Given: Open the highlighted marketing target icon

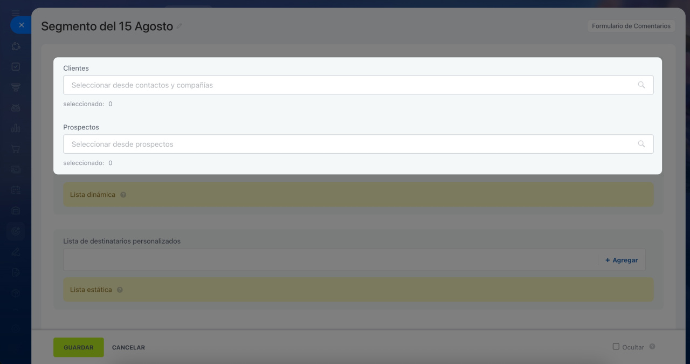Looking at the screenshot, I should [x=16, y=231].
